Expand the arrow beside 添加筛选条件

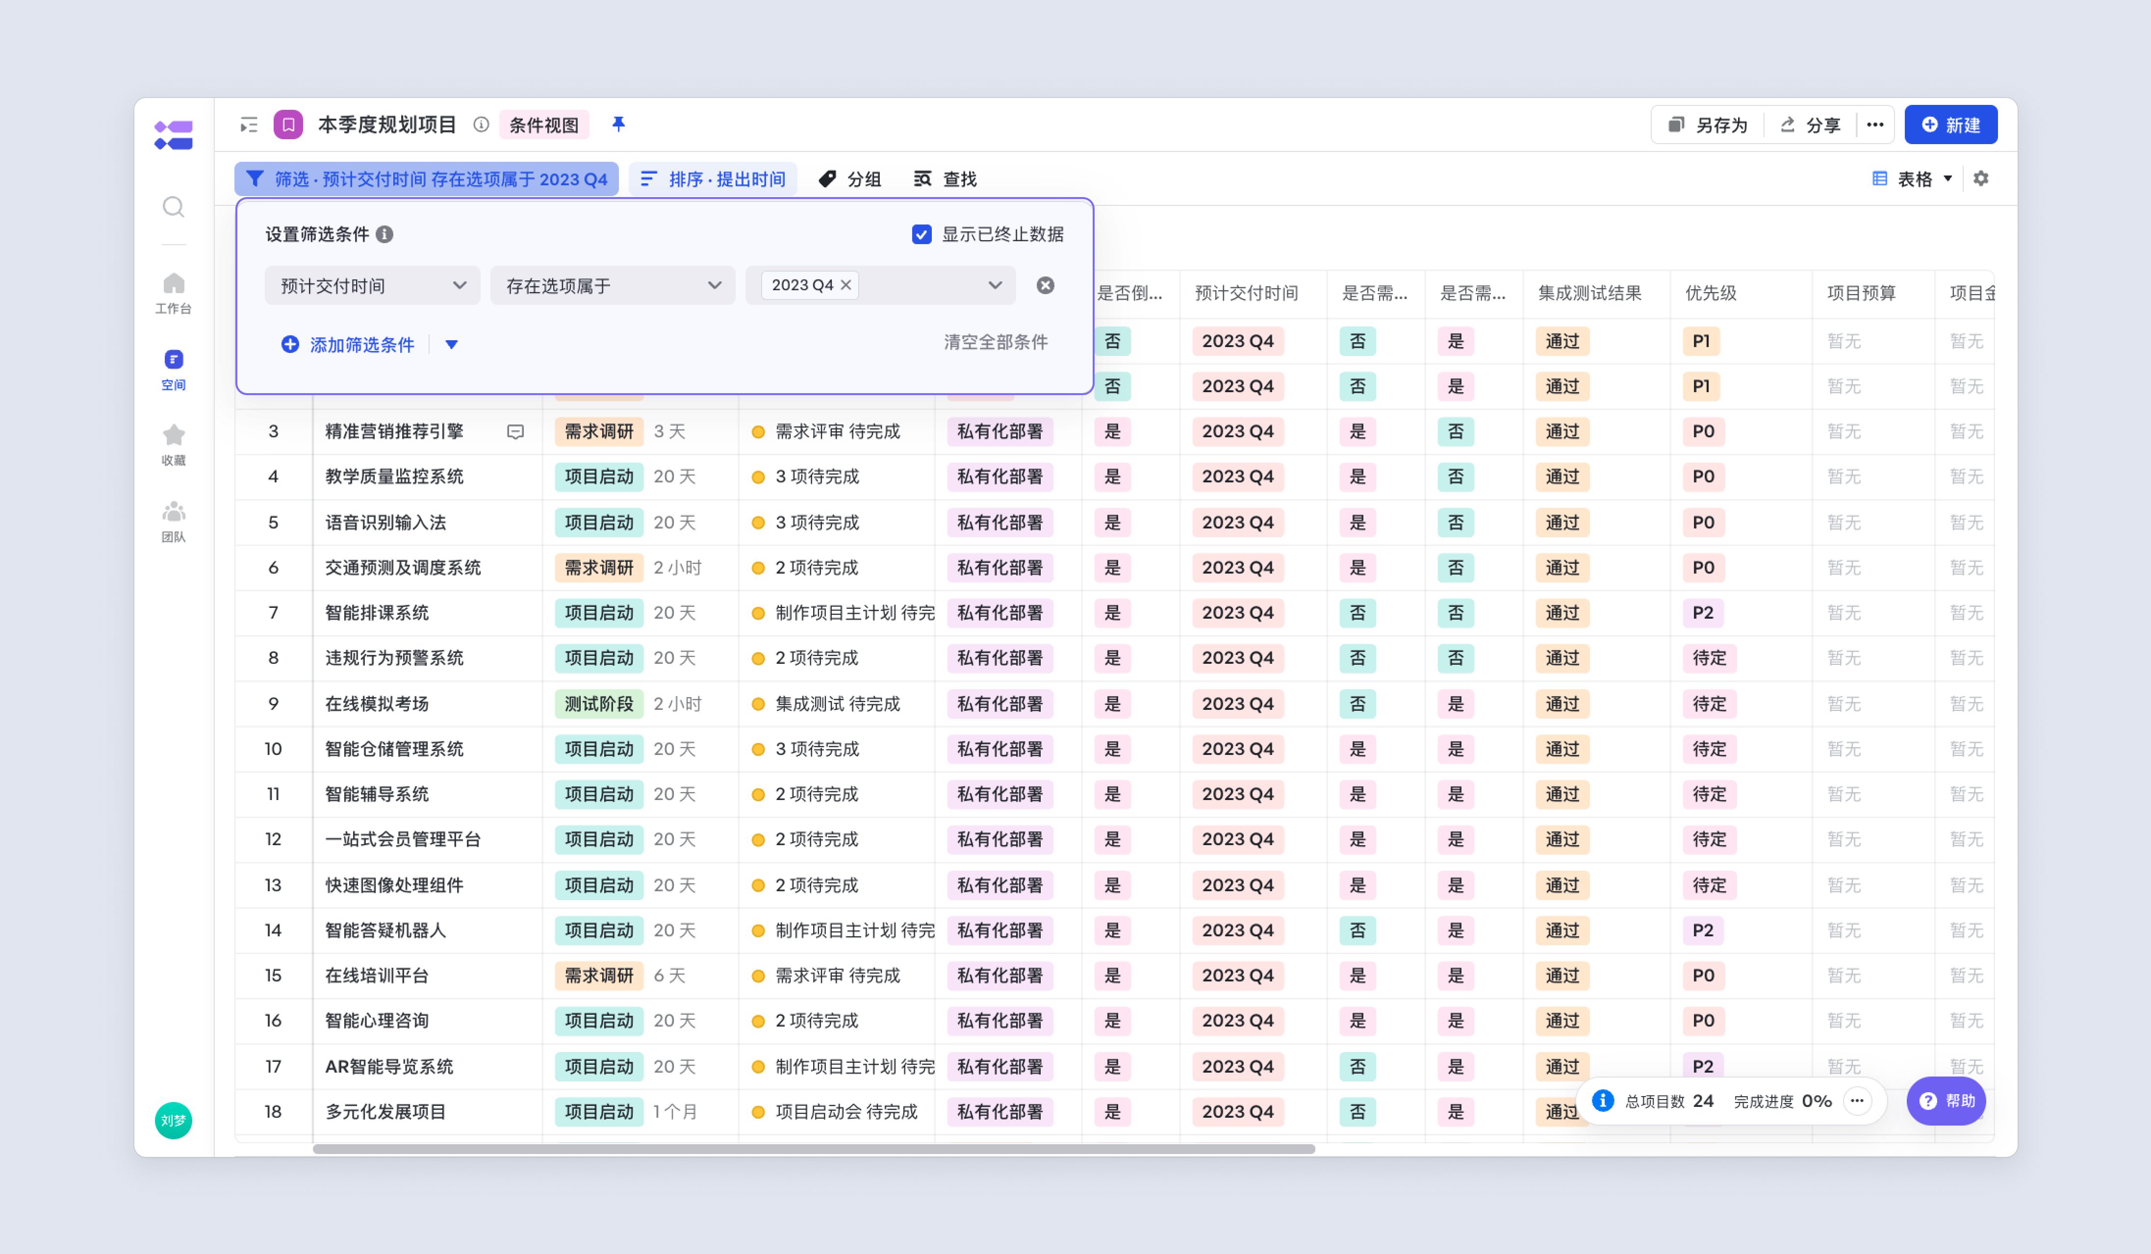point(452,345)
